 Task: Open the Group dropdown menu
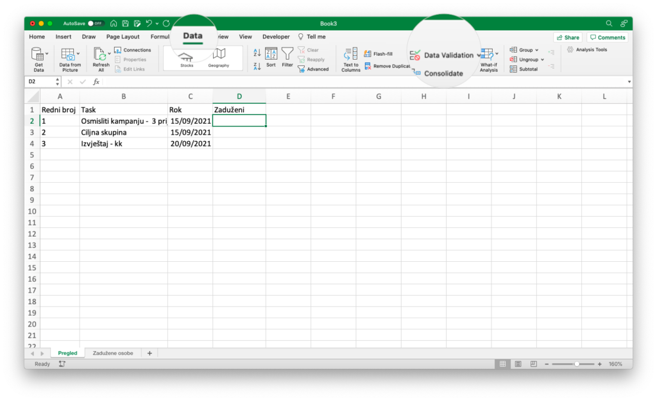point(537,50)
